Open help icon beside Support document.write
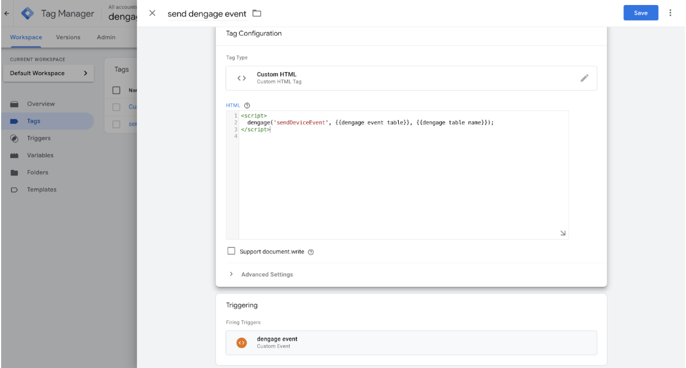 pyautogui.click(x=311, y=252)
